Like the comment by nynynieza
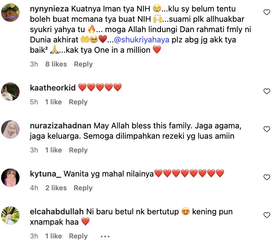The height and width of the screenshot is (243, 276). coord(267,13)
